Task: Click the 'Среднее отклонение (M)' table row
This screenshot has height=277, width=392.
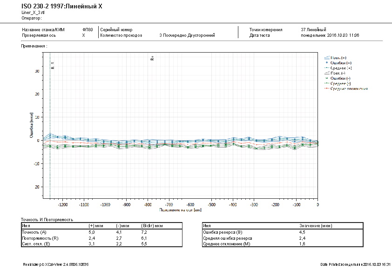Action: tap(227, 243)
